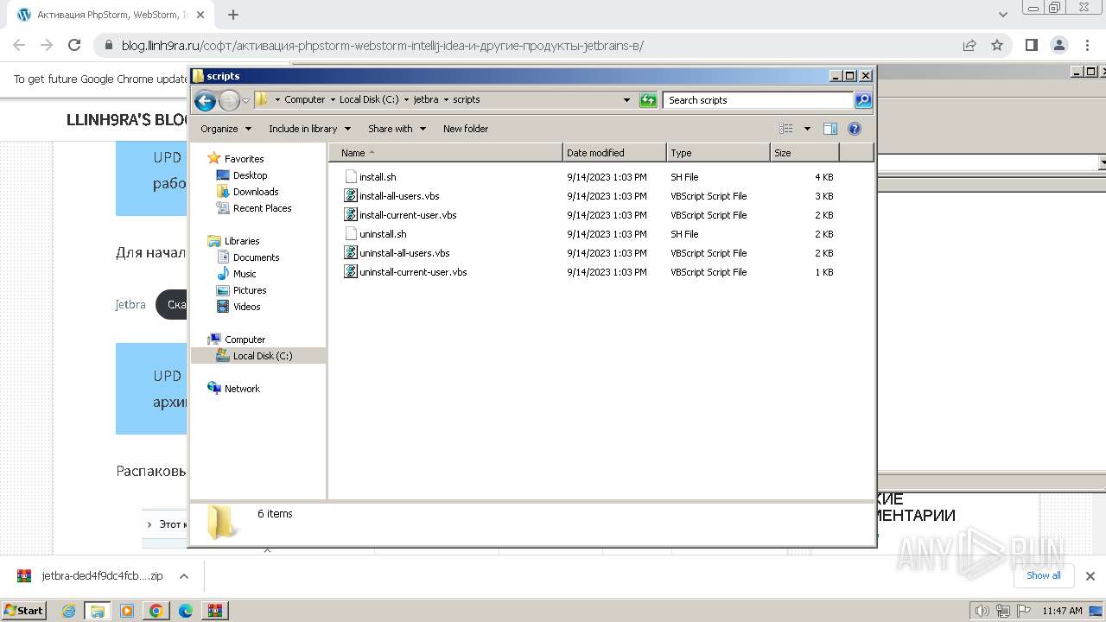Expand the view options dropdown arrow
The width and height of the screenshot is (1106, 622).
pos(807,129)
